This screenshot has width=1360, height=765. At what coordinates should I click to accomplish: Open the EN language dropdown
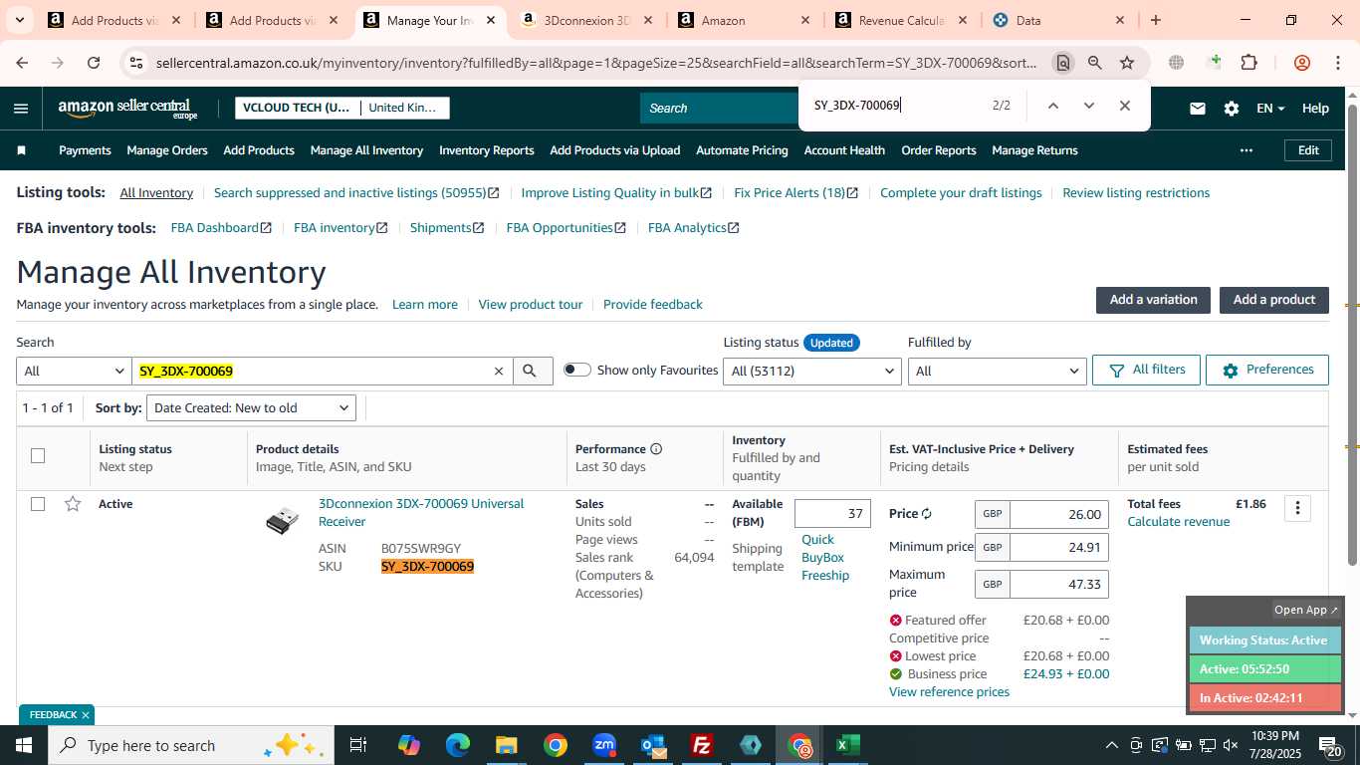point(1270,109)
